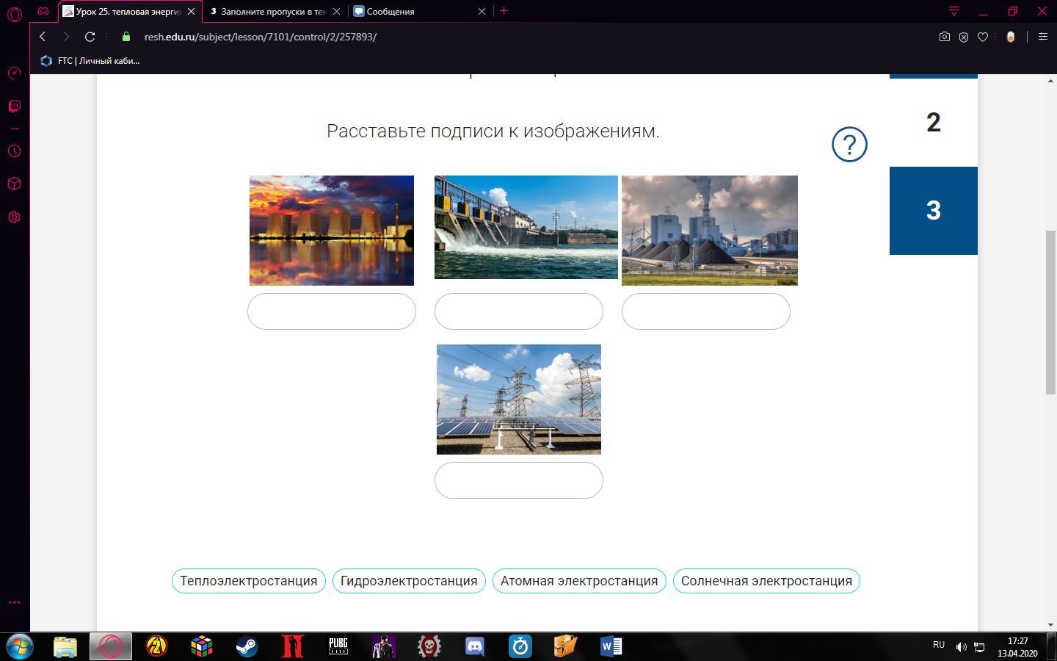Open the tab search menu icon
Screen dimensions: 1057x661
(x=954, y=11)
